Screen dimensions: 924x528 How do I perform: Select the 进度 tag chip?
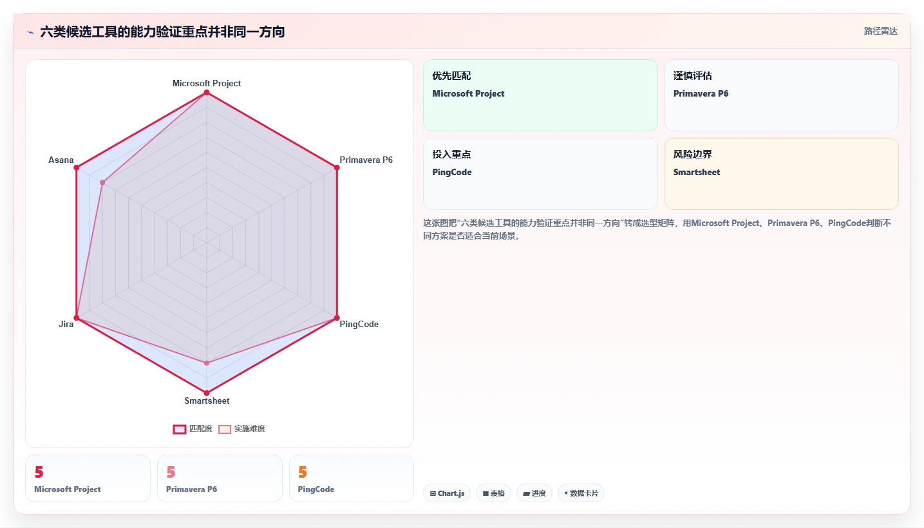tap(534, 493)
